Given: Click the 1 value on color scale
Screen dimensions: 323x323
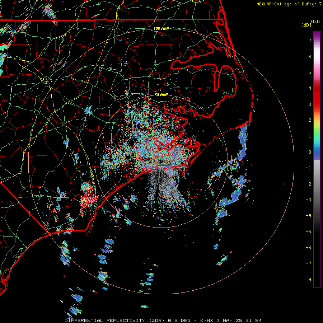Looking at the screenshot, I should (310, 136).
